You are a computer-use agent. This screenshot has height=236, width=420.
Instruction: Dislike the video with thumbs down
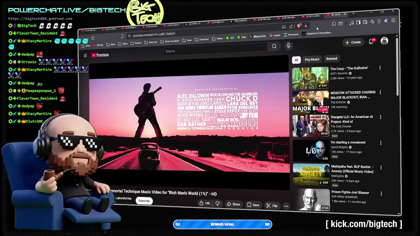[x=217, y=204]
